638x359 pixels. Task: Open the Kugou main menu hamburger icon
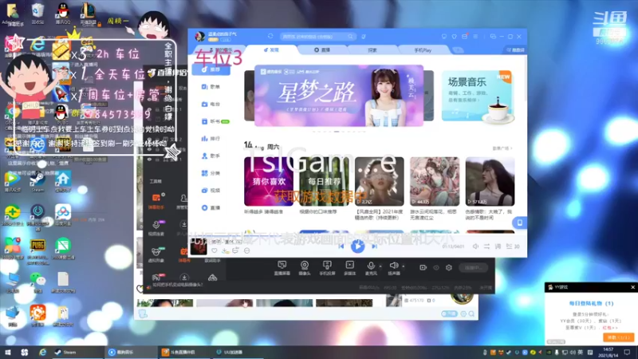[475, 37]
